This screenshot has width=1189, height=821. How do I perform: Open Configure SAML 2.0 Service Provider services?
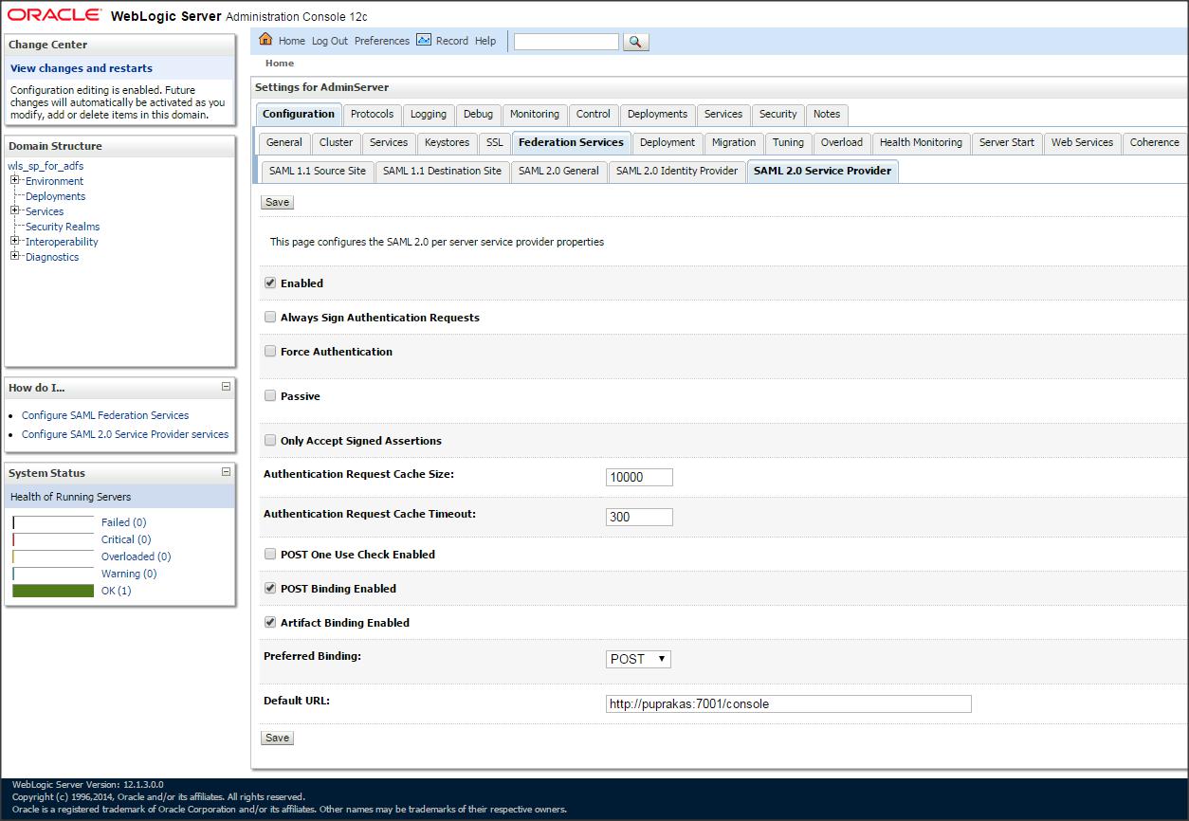pos(125,434)
